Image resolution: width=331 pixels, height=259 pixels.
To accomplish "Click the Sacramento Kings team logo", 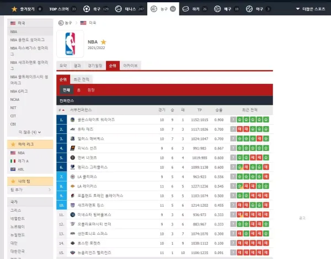I will pyautogui.click(x=73, y=205).
